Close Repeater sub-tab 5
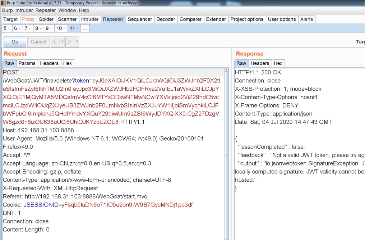The width and height of the screenshot is (365, 240). (9, 29)
